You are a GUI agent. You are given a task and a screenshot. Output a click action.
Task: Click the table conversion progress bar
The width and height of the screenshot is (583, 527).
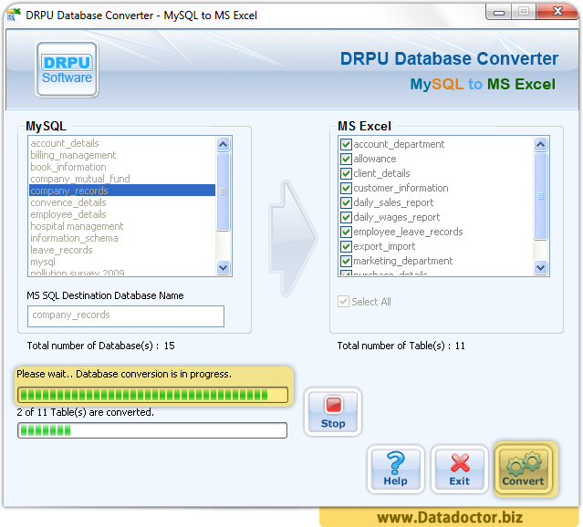point(152,430)
